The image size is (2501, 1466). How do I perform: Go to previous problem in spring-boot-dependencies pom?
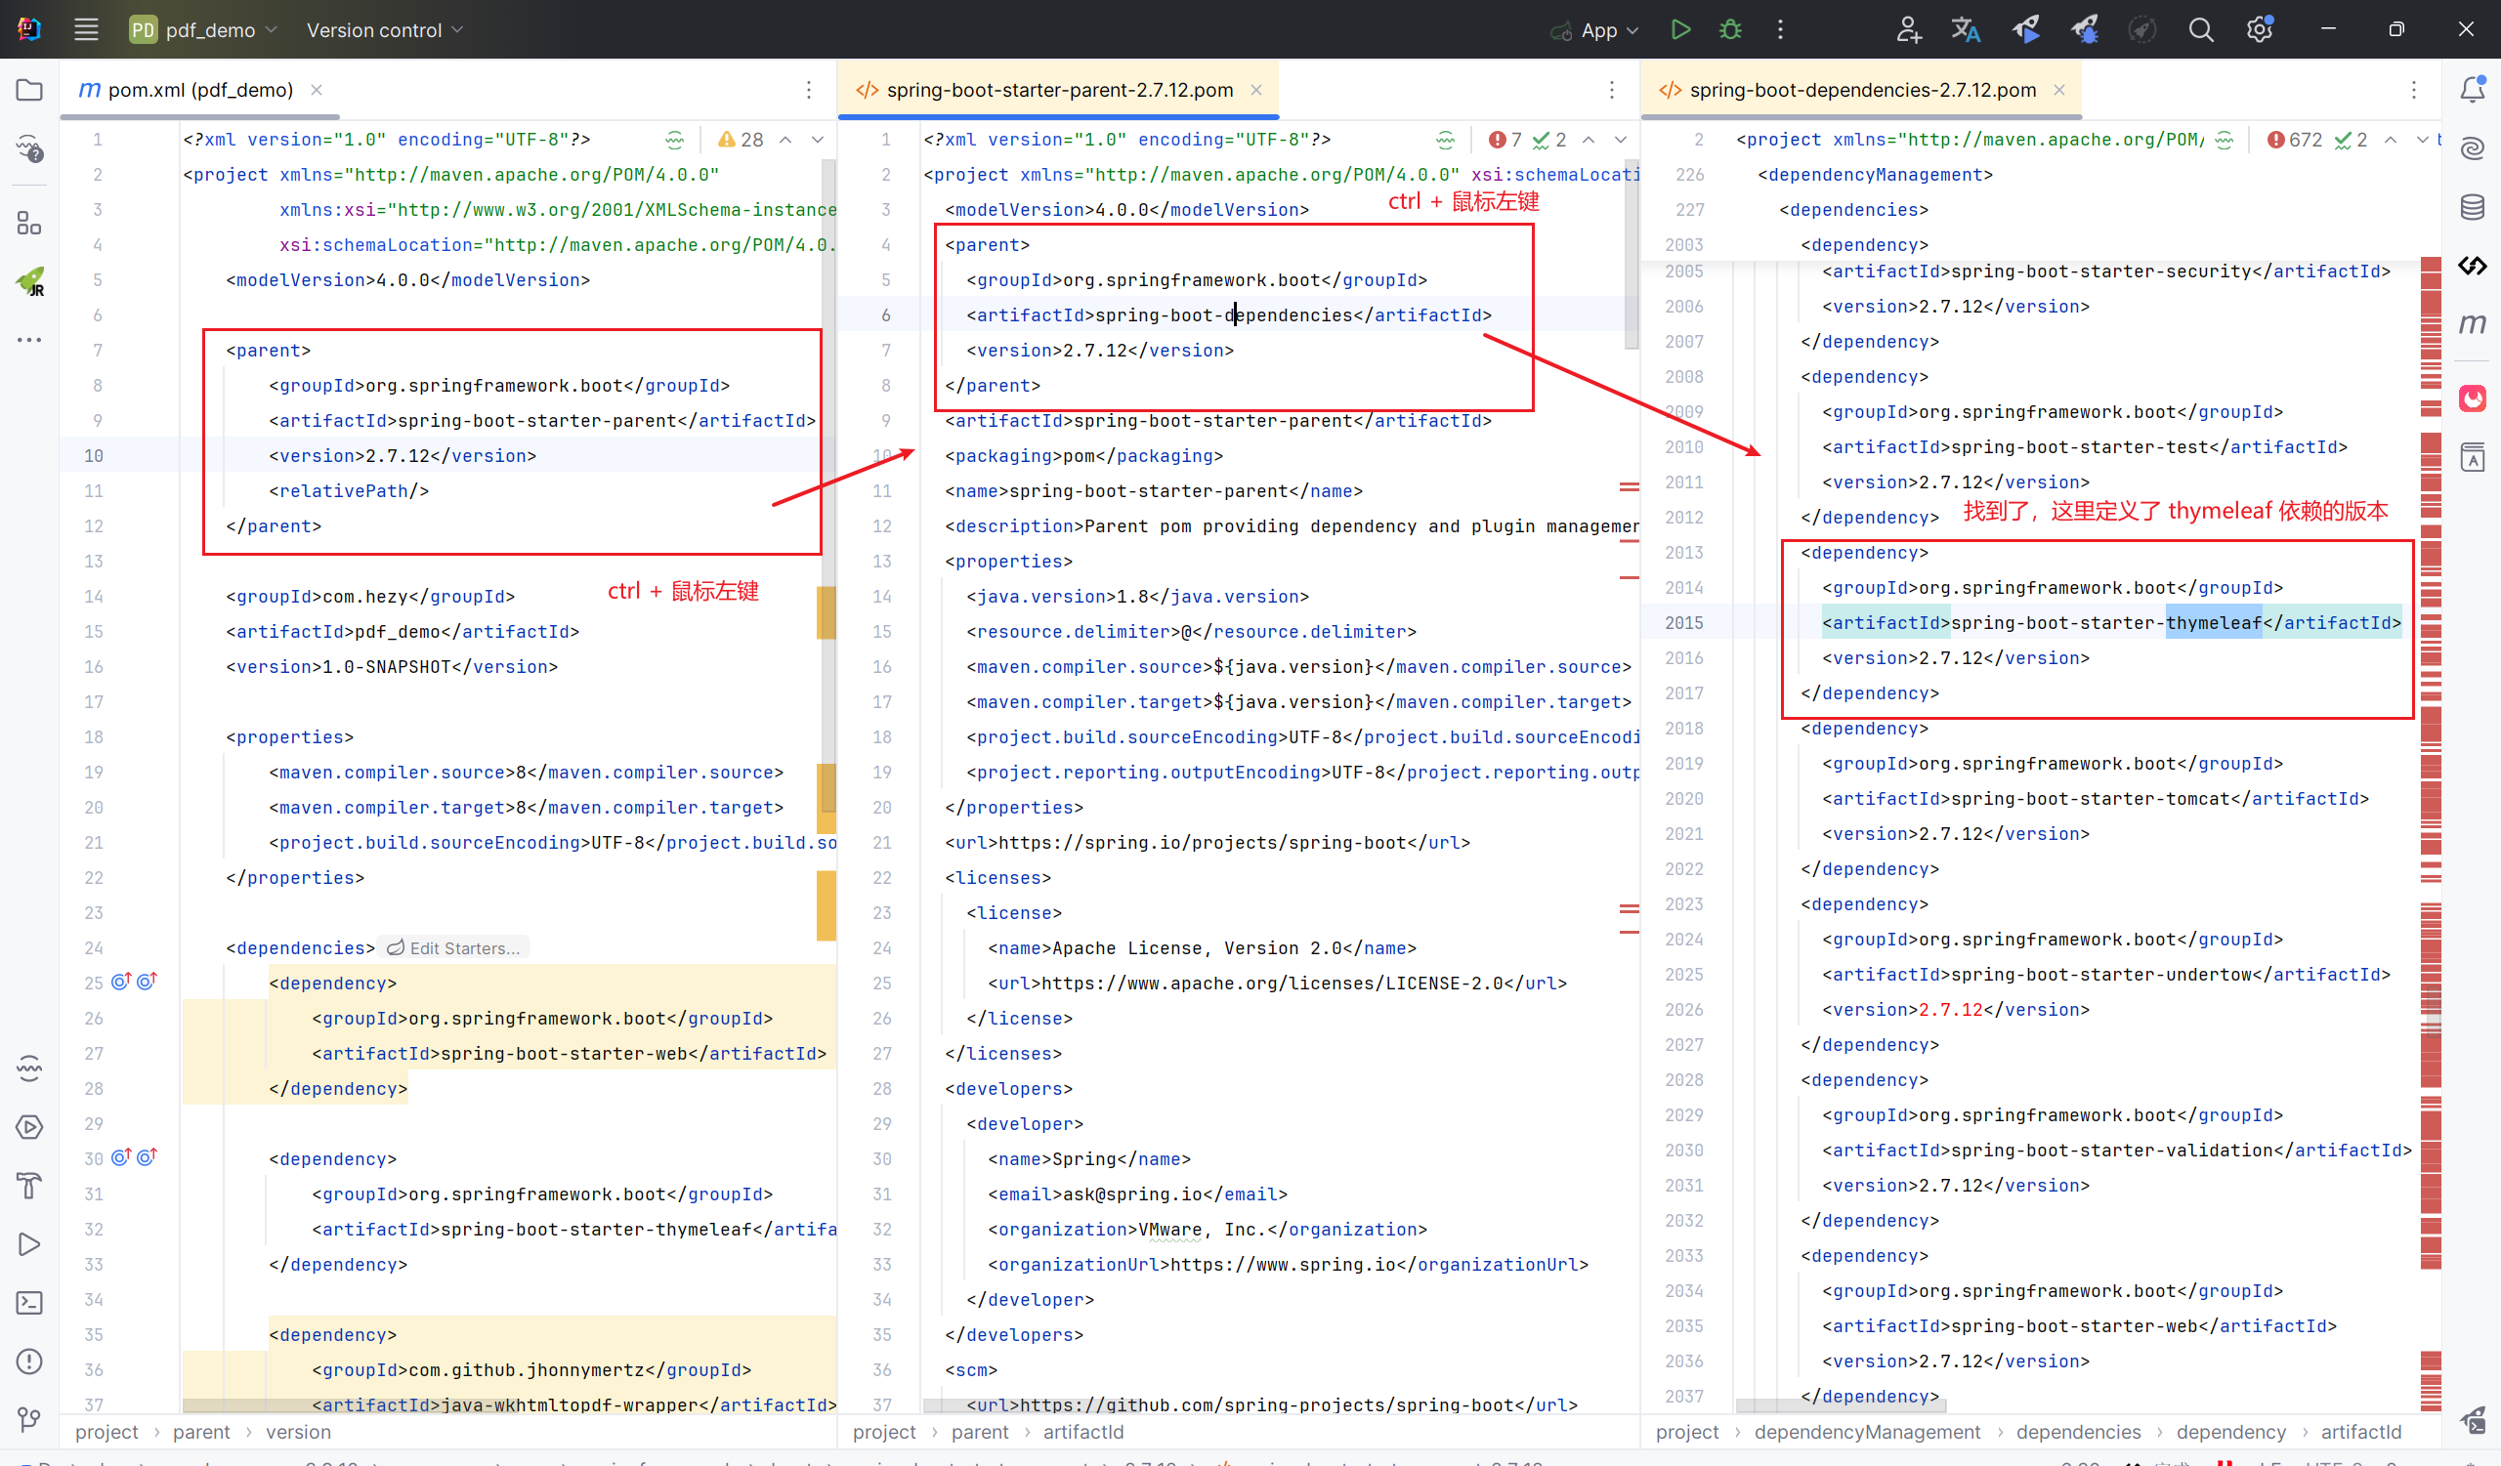pos(2391,140)
